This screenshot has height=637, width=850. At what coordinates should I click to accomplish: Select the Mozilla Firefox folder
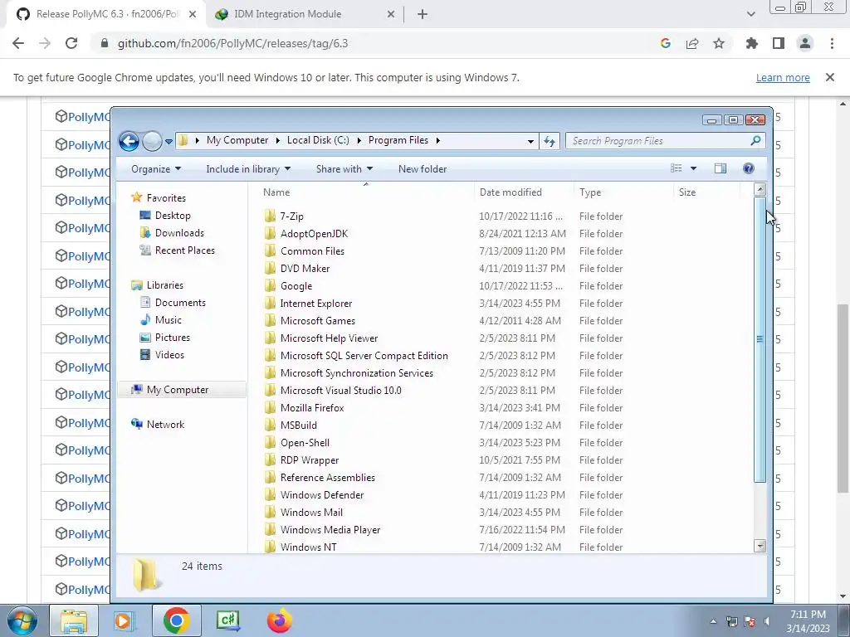pyautogui.click(x=312, y=408)
